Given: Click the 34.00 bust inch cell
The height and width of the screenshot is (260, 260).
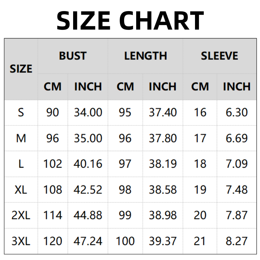Looking at the screenshot, I should (88, 112).
